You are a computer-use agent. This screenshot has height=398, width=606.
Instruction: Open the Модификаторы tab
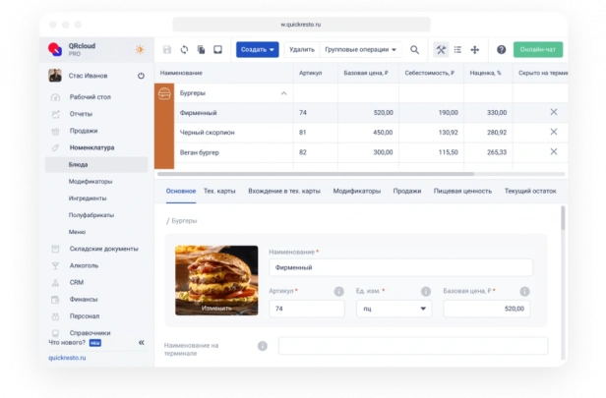[x=357, y=191]
